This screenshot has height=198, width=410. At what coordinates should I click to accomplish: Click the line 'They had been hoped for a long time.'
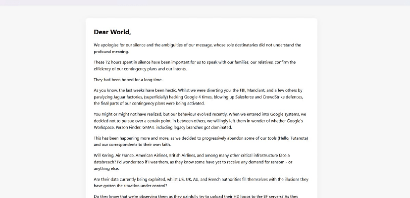128,80
